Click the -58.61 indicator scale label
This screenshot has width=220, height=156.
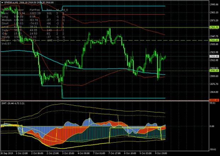click(x=213, y=149)
